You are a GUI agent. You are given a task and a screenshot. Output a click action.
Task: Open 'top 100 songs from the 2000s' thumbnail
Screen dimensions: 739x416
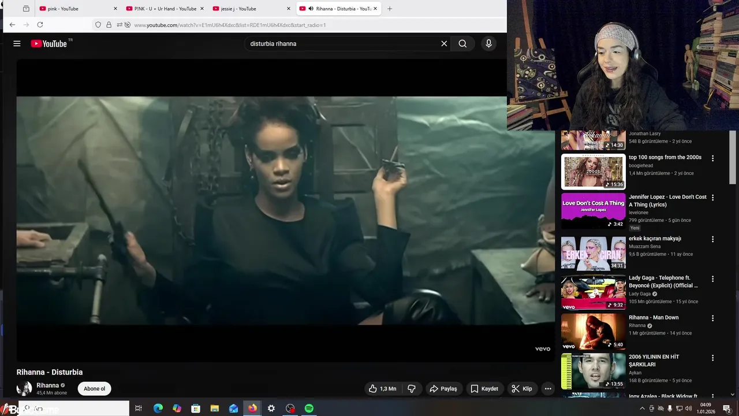coord(594,172)
